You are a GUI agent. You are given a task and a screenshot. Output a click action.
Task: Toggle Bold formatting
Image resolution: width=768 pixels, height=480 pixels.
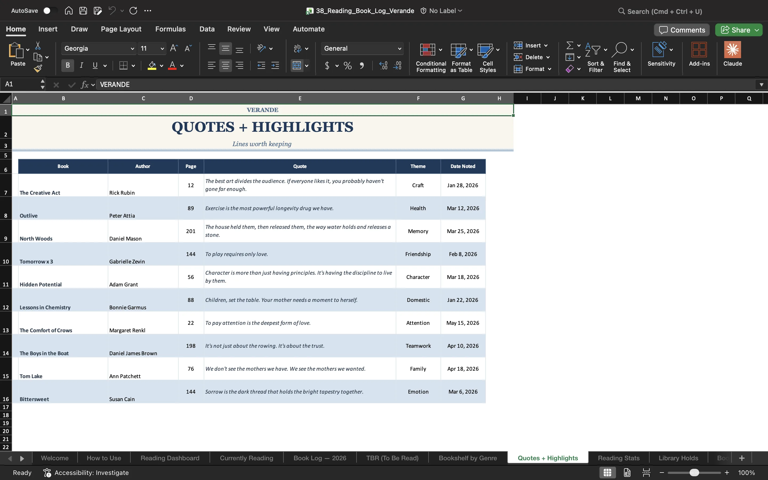tap(67, 66)
